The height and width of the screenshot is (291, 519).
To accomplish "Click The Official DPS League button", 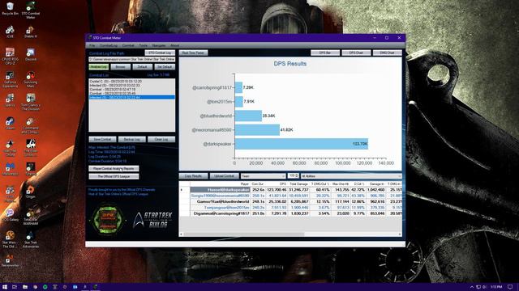I will (x=114, y=176).
